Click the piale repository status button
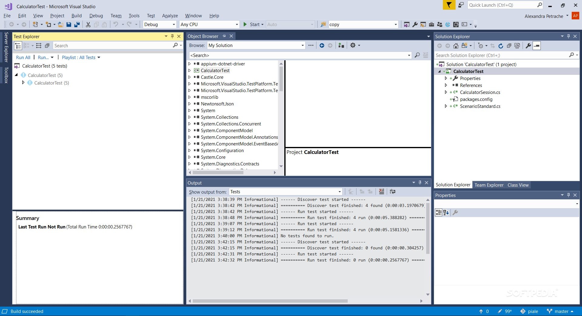The image size is (582, 316). point(529,311)
